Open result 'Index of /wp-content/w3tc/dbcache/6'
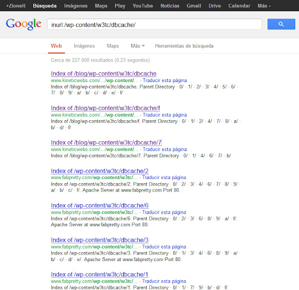Screen dimensions: 299x290 (100, 206)
